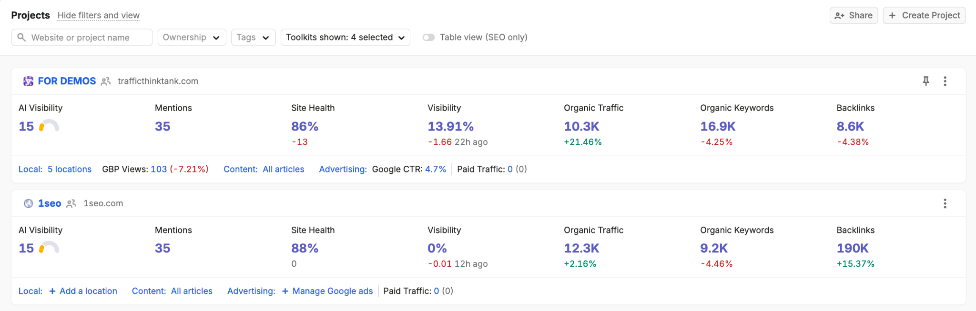Open the 5 locations link
This screenshot has height=311, width=976.
coord(70,169)
